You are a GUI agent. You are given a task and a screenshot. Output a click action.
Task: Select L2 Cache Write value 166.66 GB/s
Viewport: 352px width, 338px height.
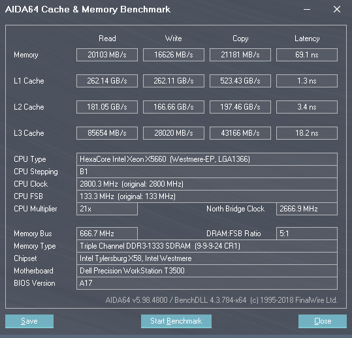pos(174,107)
